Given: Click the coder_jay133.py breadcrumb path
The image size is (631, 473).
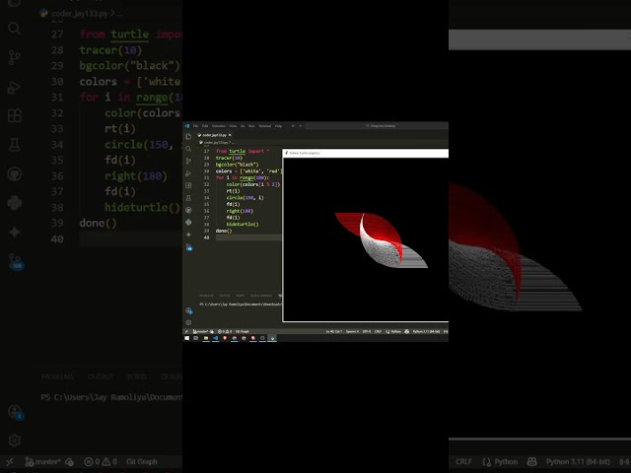Looking at the screenshot, I should [217, 142].
